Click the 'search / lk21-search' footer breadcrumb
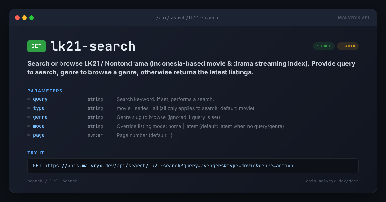386x202 pixels. [x=52, y=181]
